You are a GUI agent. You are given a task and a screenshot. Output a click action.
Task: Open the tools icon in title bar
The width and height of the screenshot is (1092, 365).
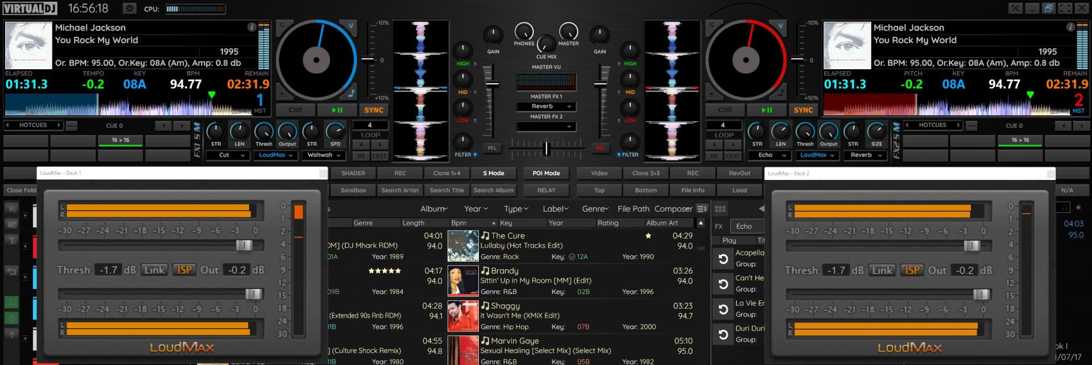tap(1015, 9)
